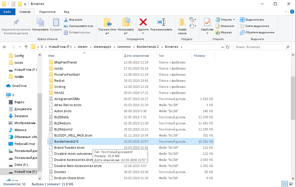This screenshot has width=296, height=187.
Task: Copy path via Скопировать путь
Action: [x=78, y=26]
